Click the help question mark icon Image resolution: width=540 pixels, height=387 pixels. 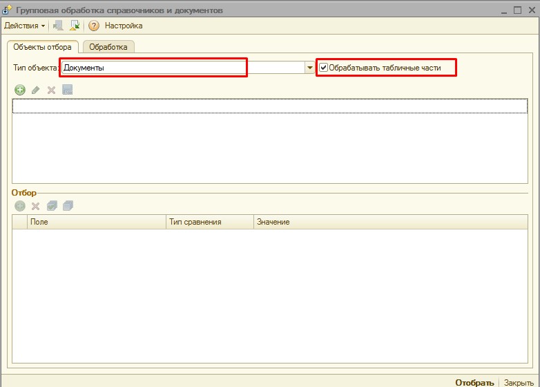click(x=94, y=26)
